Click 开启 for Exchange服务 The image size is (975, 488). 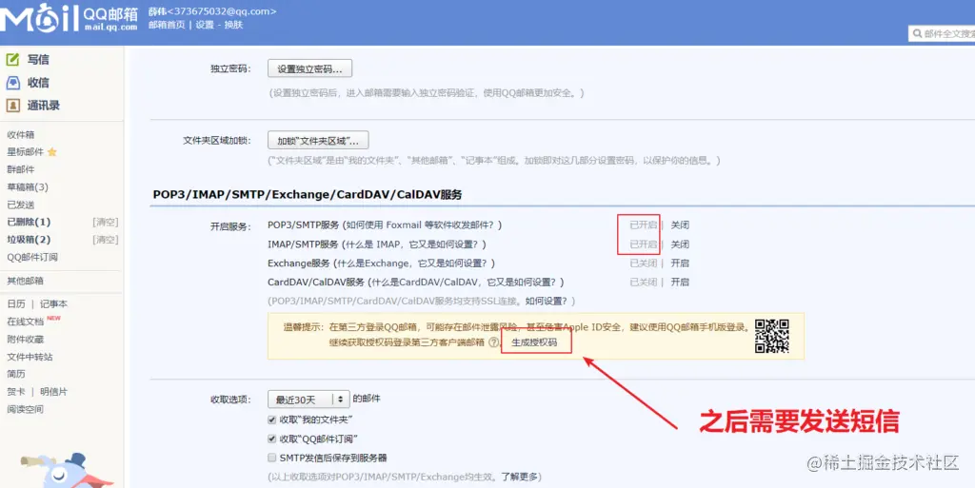click(x=680, y=264)
